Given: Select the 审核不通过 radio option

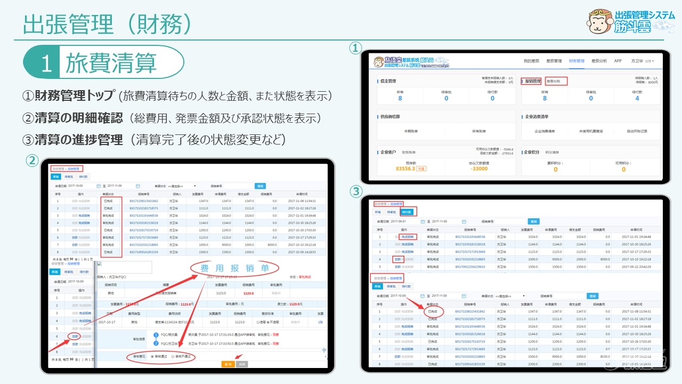Looking at the screenshot, I should pos(173,356).
